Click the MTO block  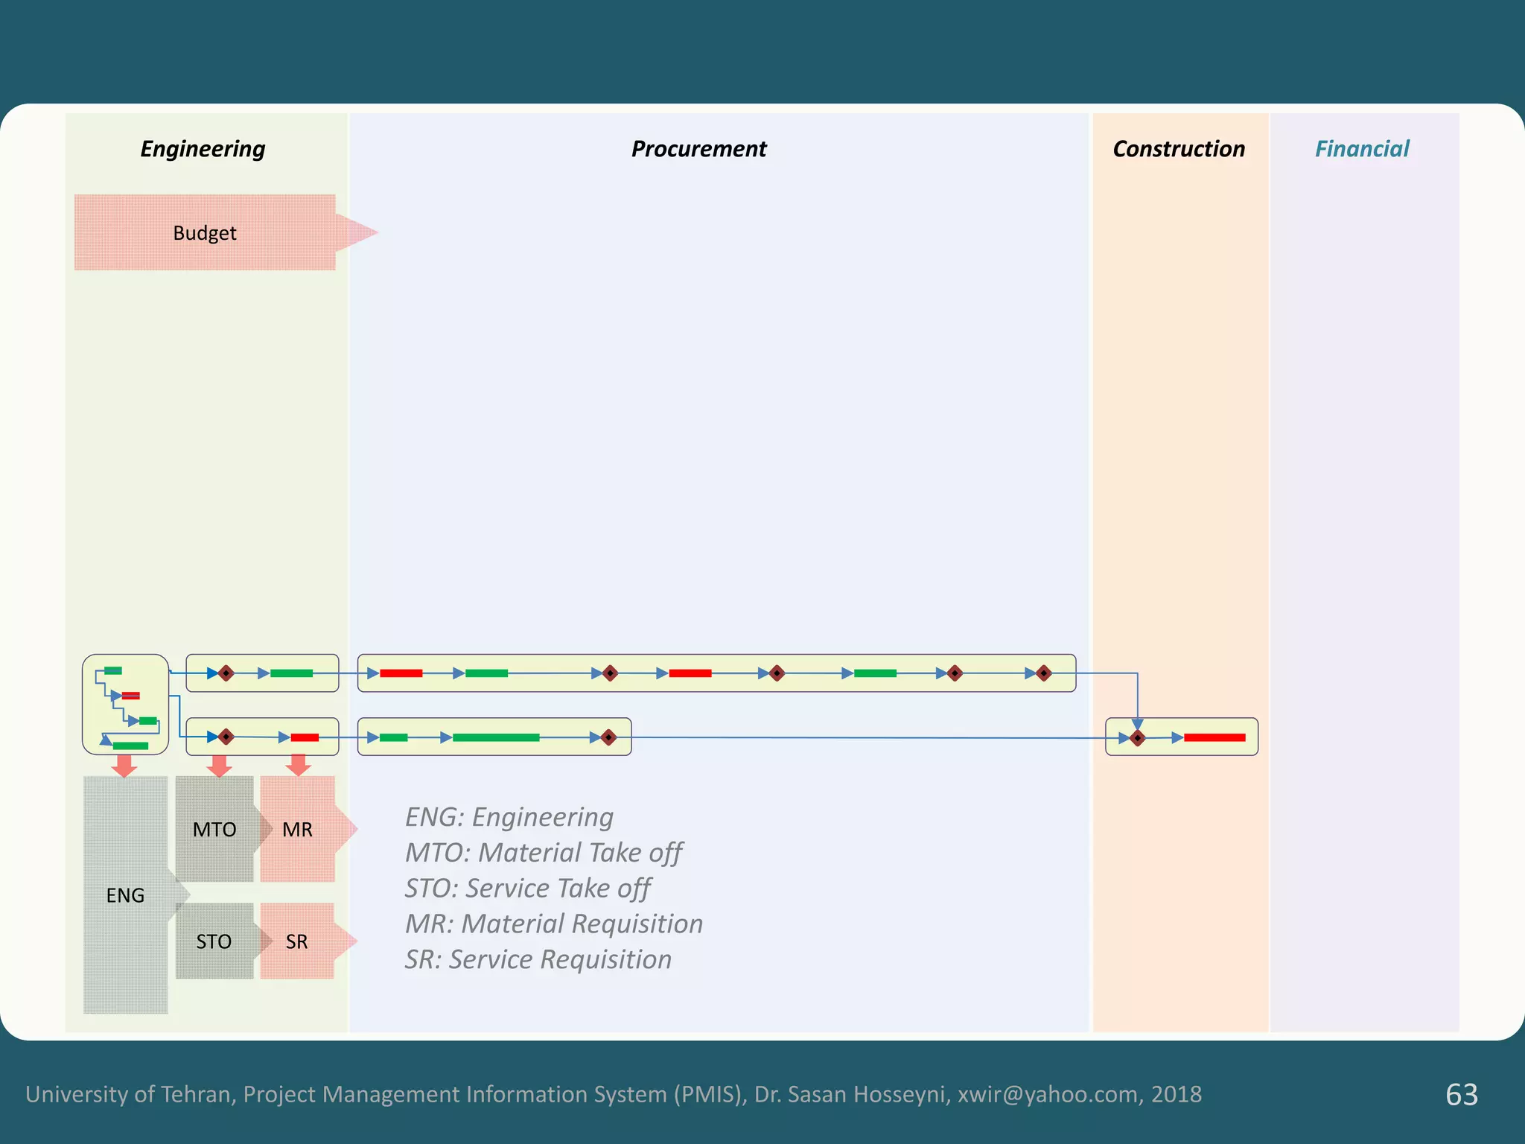214,829
